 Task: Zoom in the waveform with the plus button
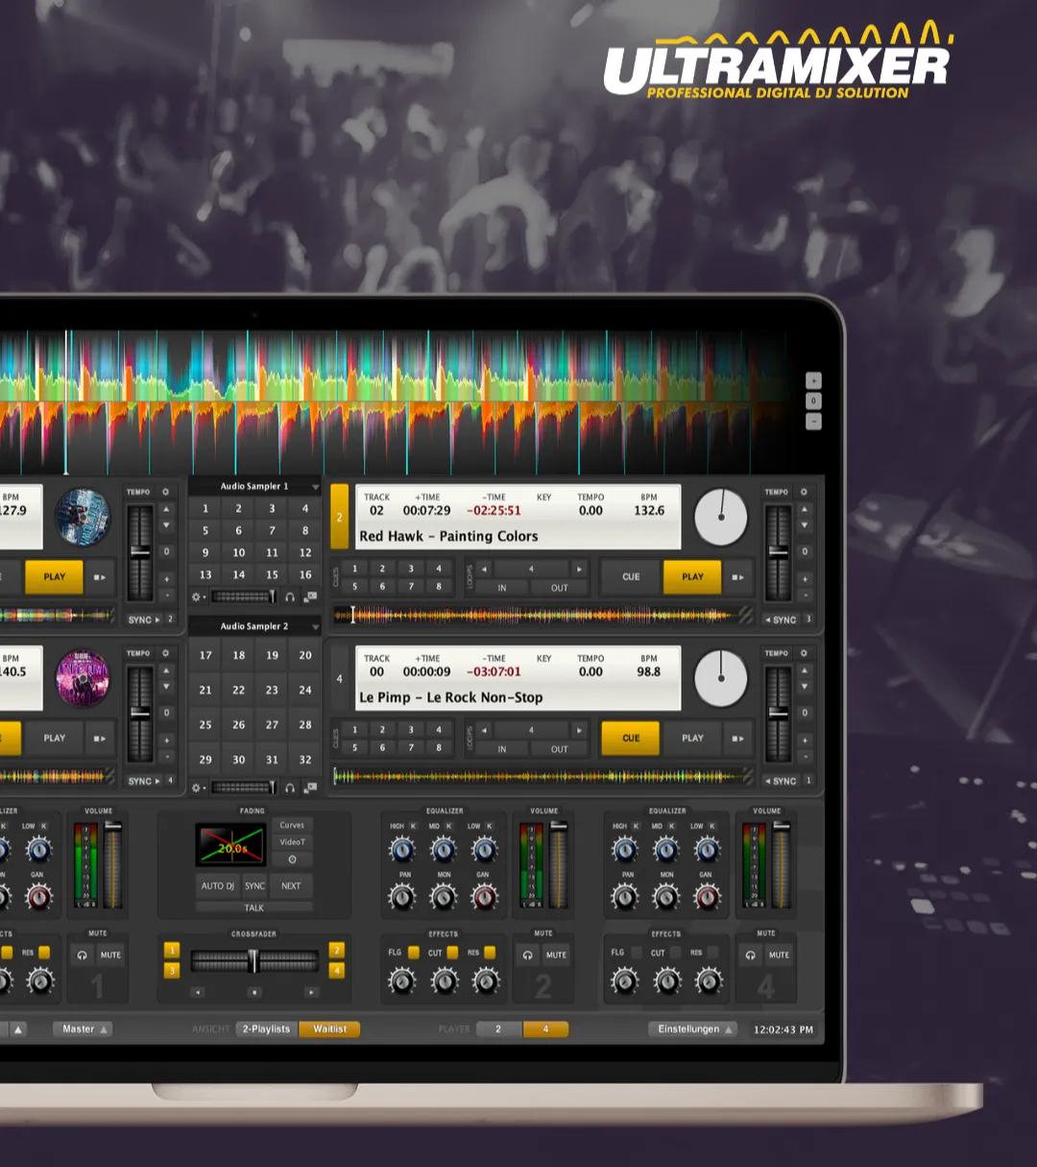coord(813,380)
